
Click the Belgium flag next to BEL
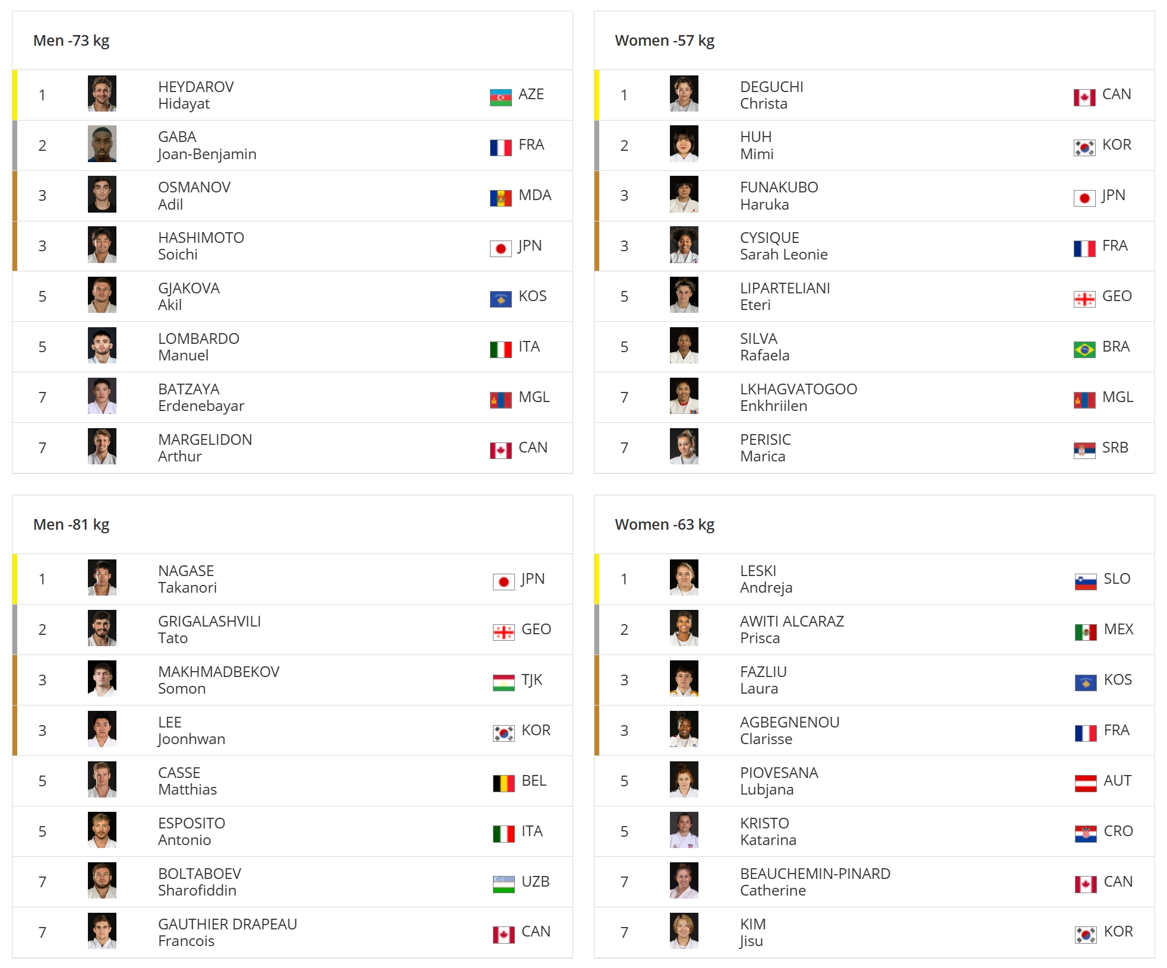click(x=504, y=783)
